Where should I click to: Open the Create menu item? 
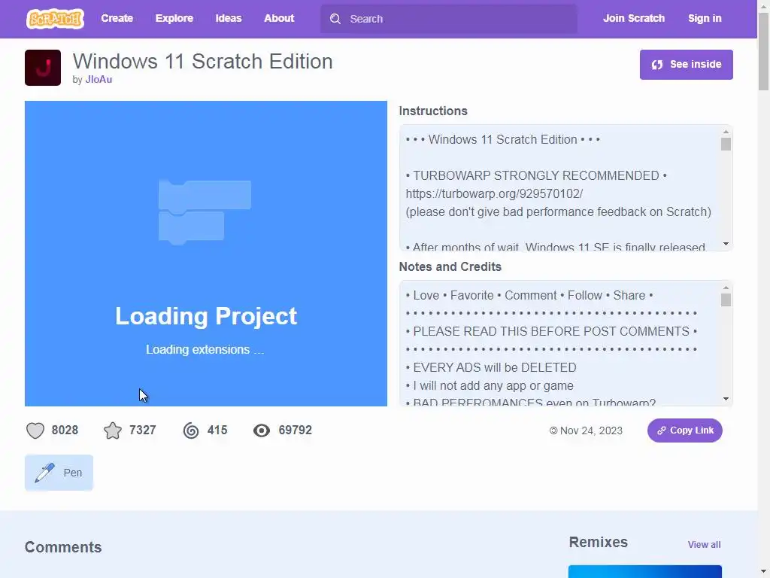point(117,18)
